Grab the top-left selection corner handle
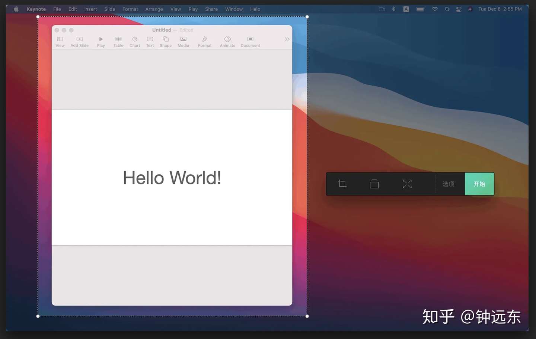 click(x=38, y=17)
